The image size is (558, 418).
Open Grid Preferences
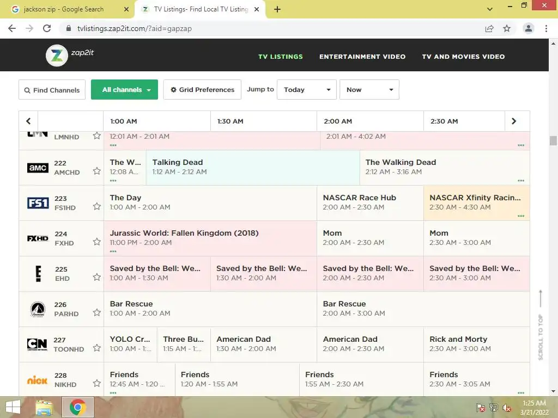(202, 90)
